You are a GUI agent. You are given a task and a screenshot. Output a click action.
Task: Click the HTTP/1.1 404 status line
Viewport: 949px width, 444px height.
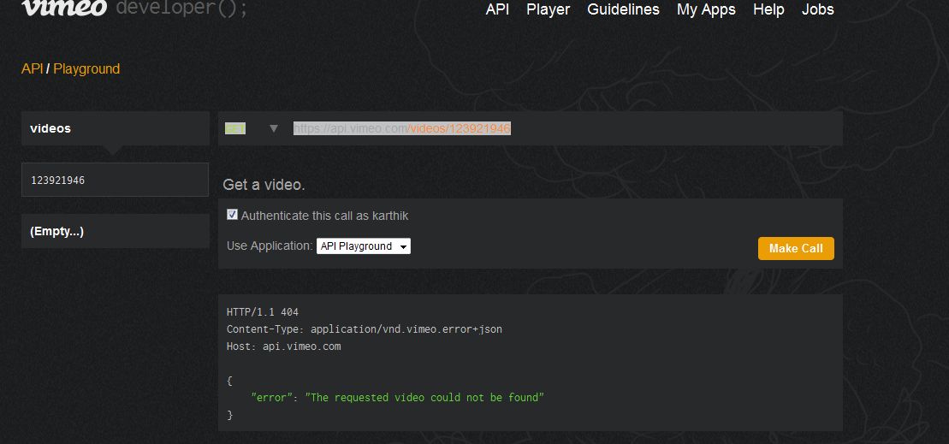tap(263, 312)
